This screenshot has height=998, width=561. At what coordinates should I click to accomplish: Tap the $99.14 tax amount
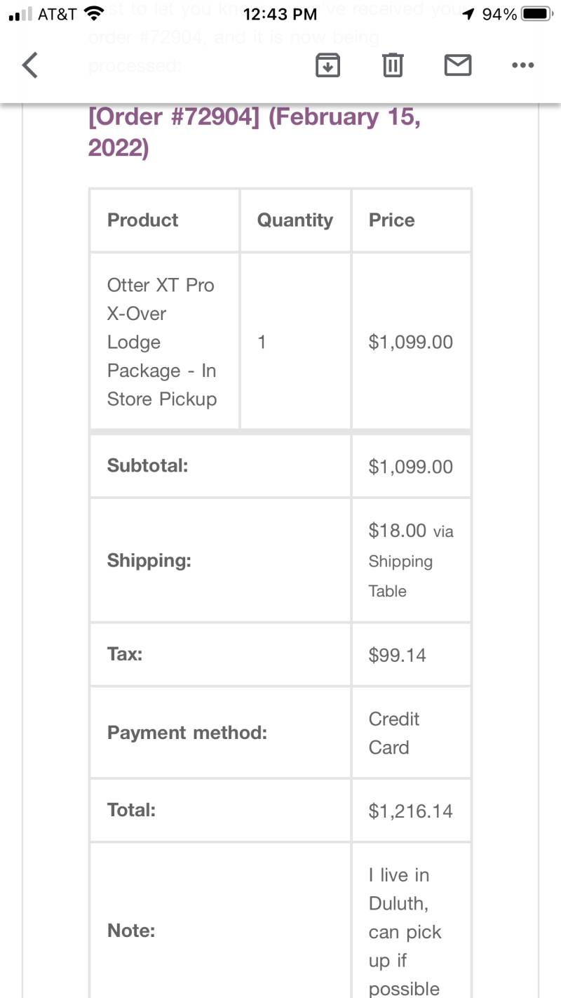pos(398,655)
